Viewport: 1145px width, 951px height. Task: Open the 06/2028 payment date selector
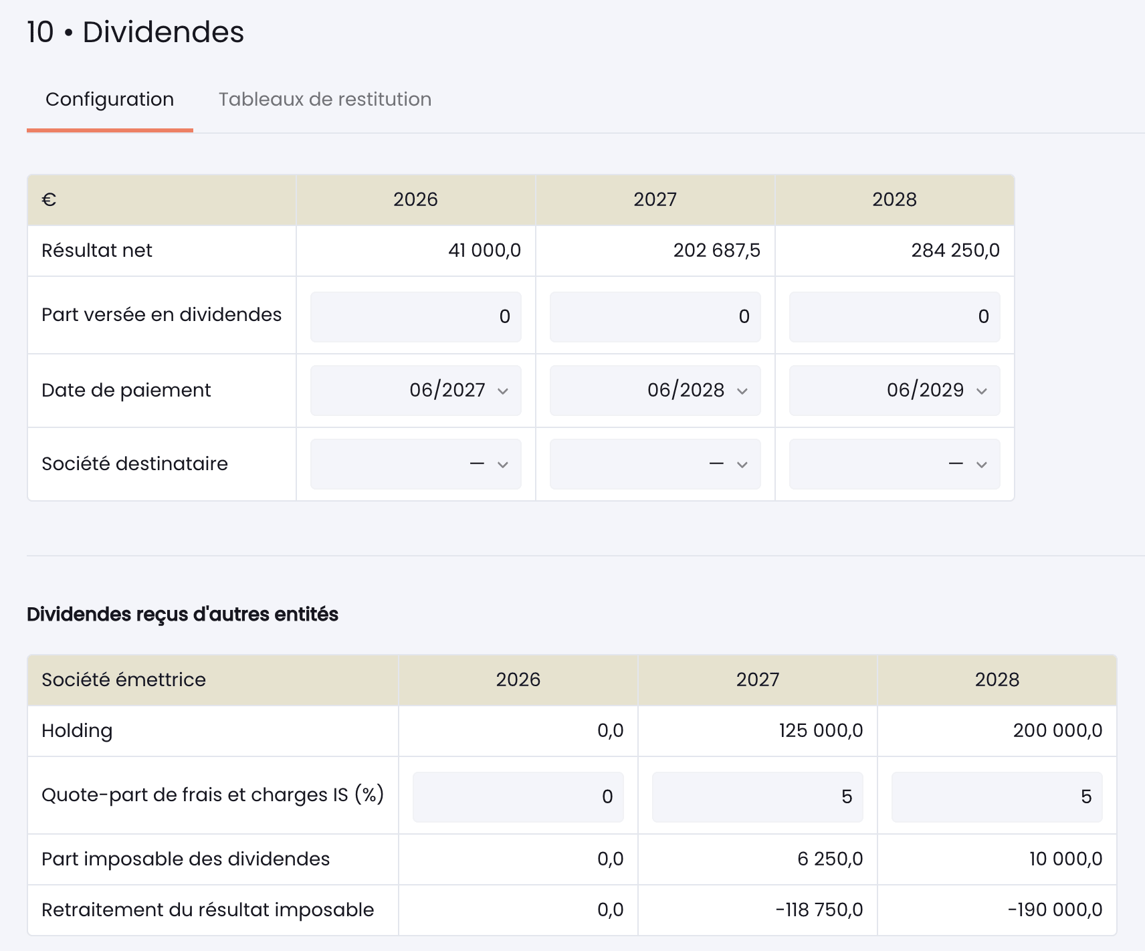(x=654, y=390)
